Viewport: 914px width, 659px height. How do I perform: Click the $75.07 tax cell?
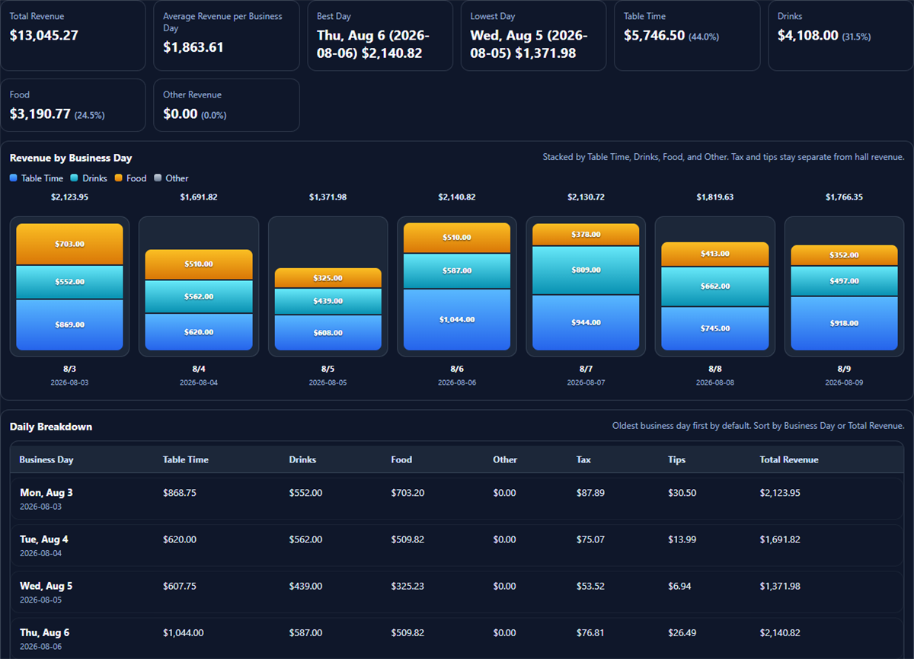(591, 539)
